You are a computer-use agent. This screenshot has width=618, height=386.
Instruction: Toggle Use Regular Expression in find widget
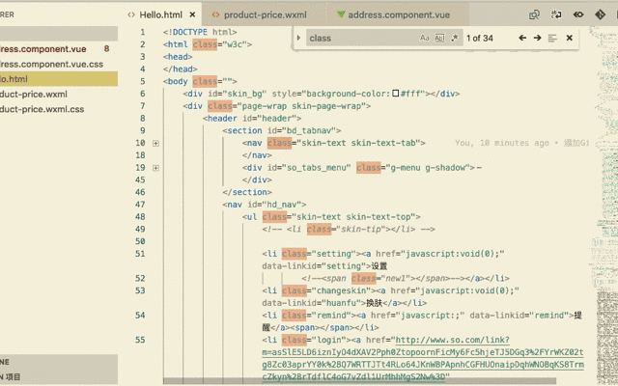click(455, 38)
